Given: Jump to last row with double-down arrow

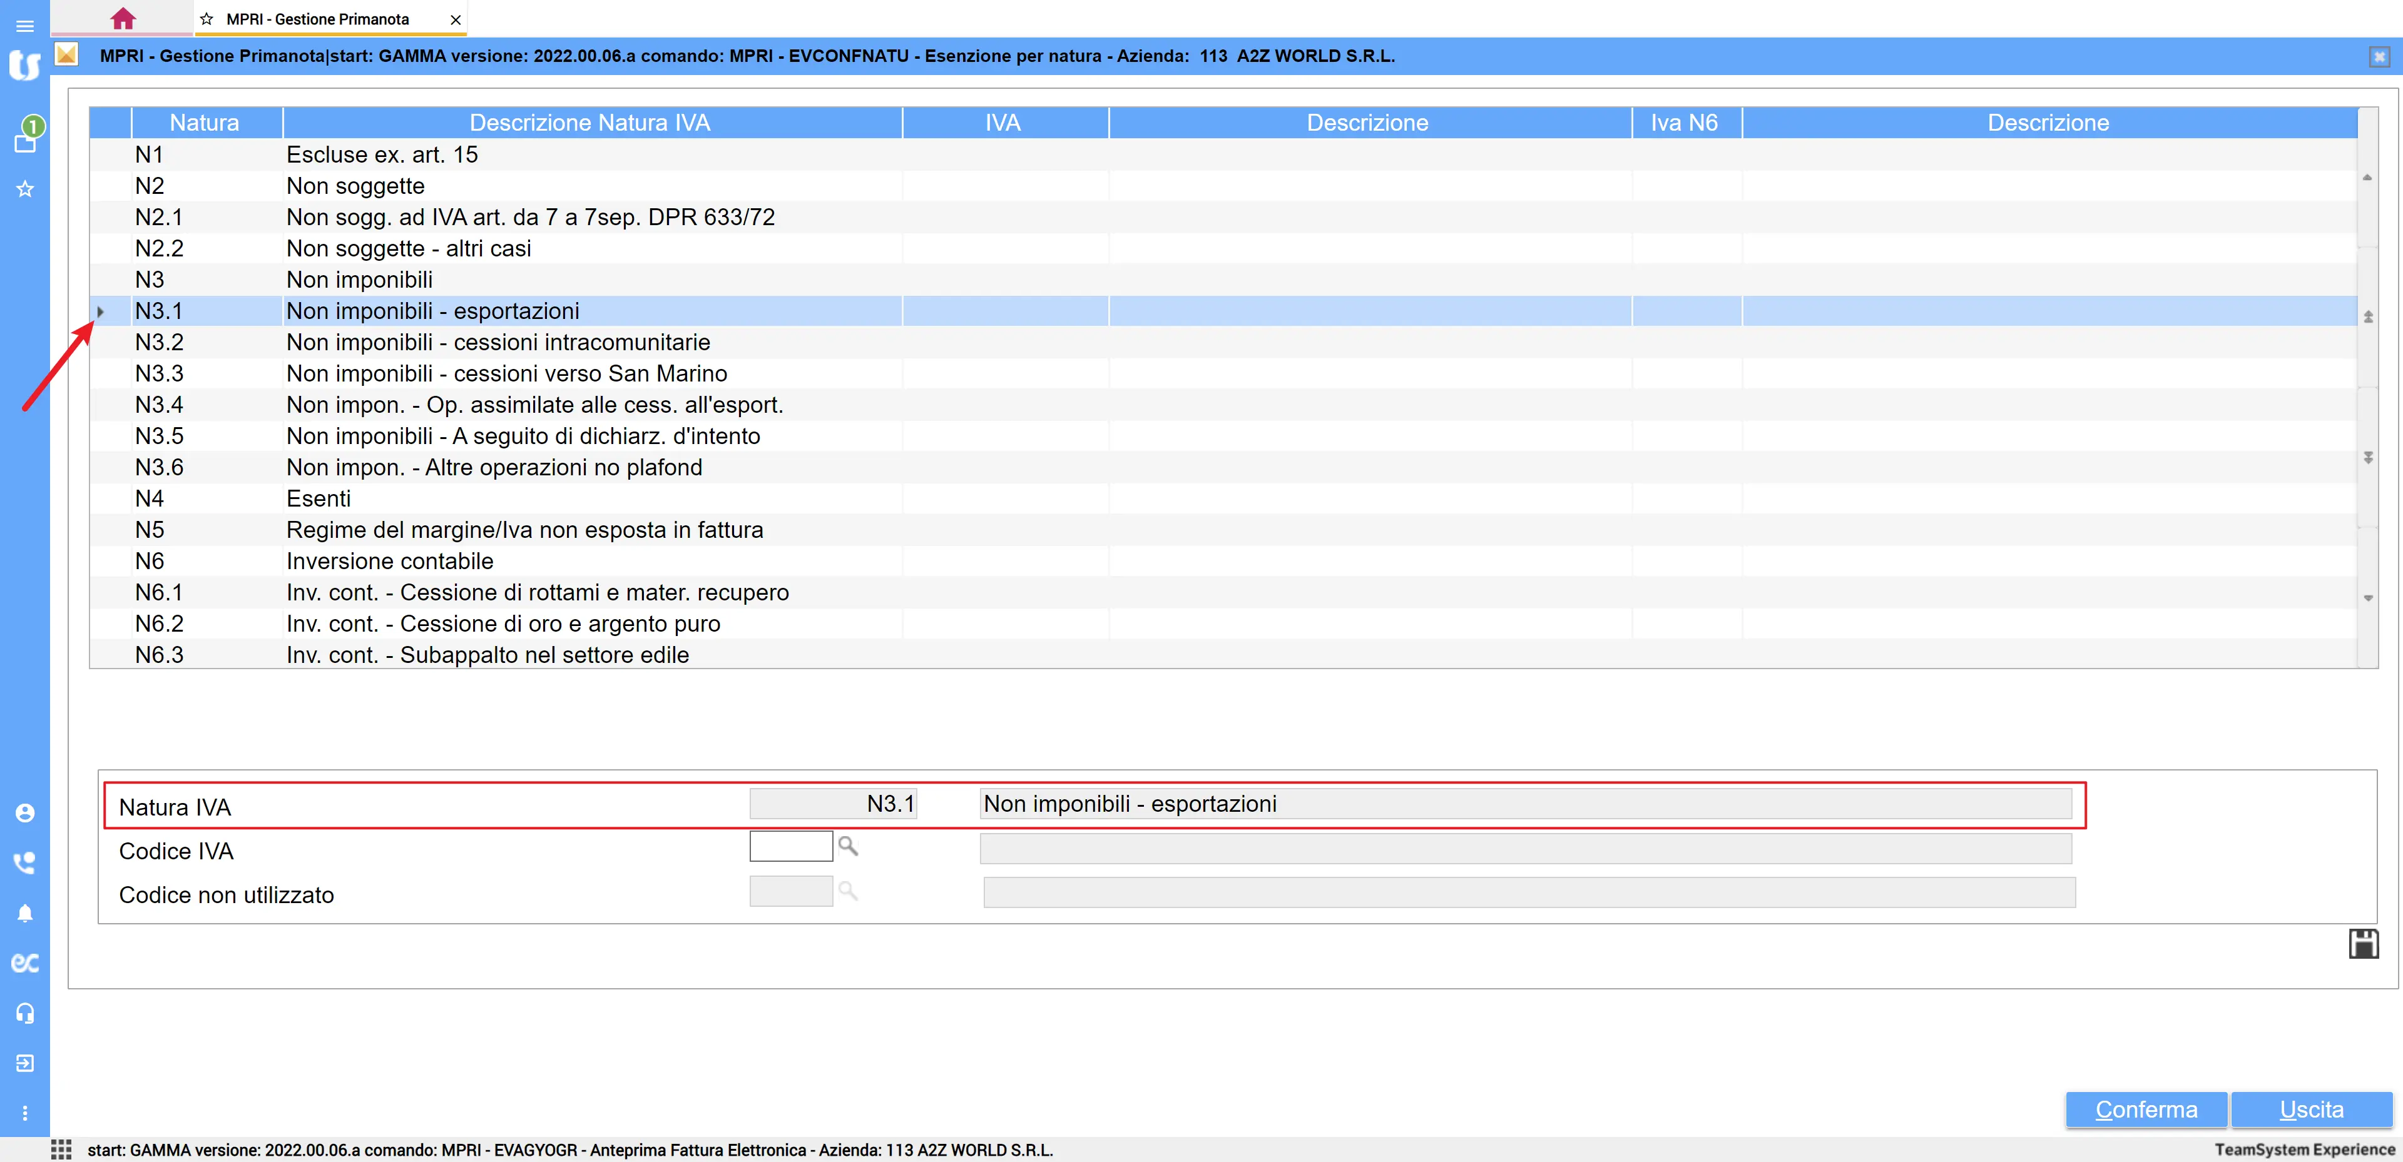Looking at the screenshot, I should coord(2367,457).
